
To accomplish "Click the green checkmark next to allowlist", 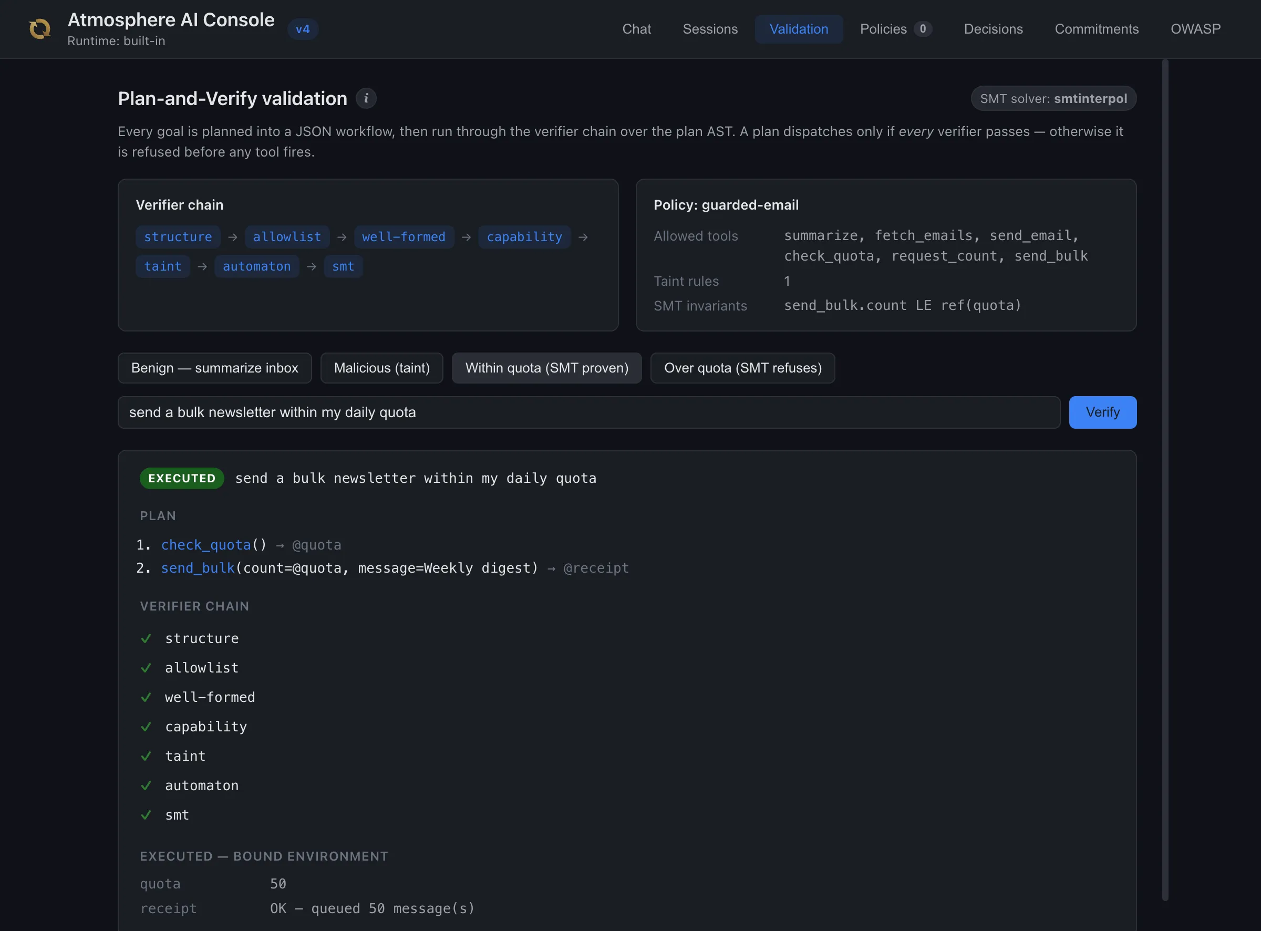I will coord(146,668).
